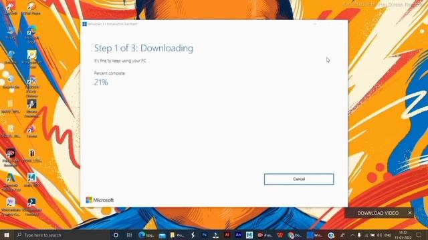Click the Step 1 of 3: Downloading heading
Viewport: 428px width, 240px height.
144,48
